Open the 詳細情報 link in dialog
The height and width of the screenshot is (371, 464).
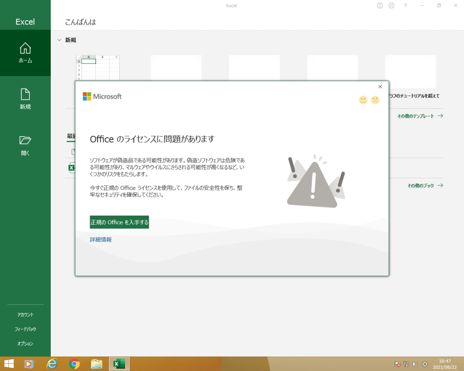101,240
